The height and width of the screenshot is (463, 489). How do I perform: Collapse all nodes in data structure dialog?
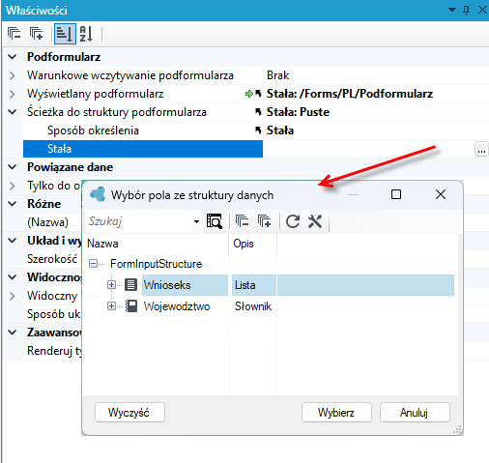point(242,221)
